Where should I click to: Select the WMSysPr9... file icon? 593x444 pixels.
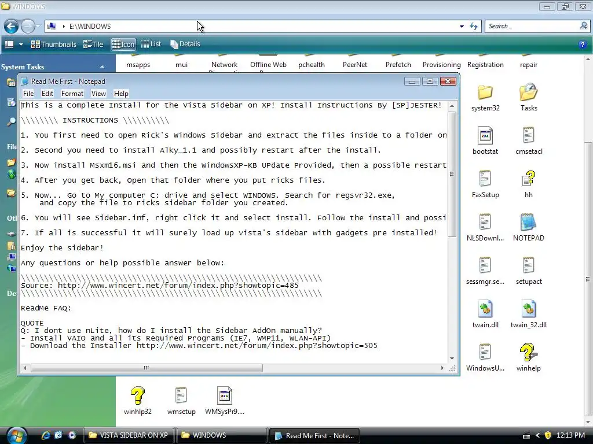(224, 395)
